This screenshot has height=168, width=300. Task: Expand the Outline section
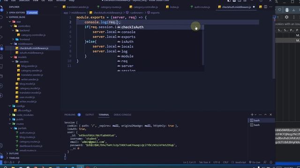click(14, 154)
